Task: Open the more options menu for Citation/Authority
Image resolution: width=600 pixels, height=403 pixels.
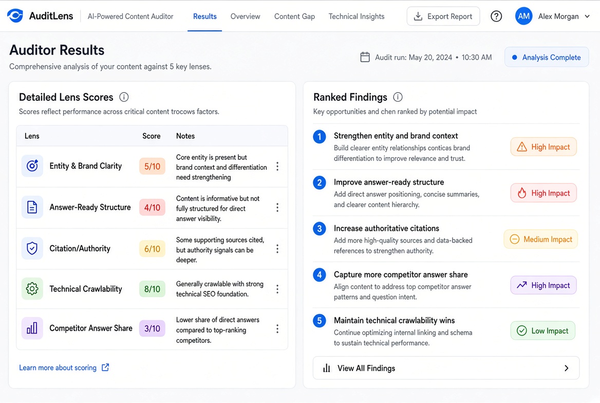Action: (277, 249)
